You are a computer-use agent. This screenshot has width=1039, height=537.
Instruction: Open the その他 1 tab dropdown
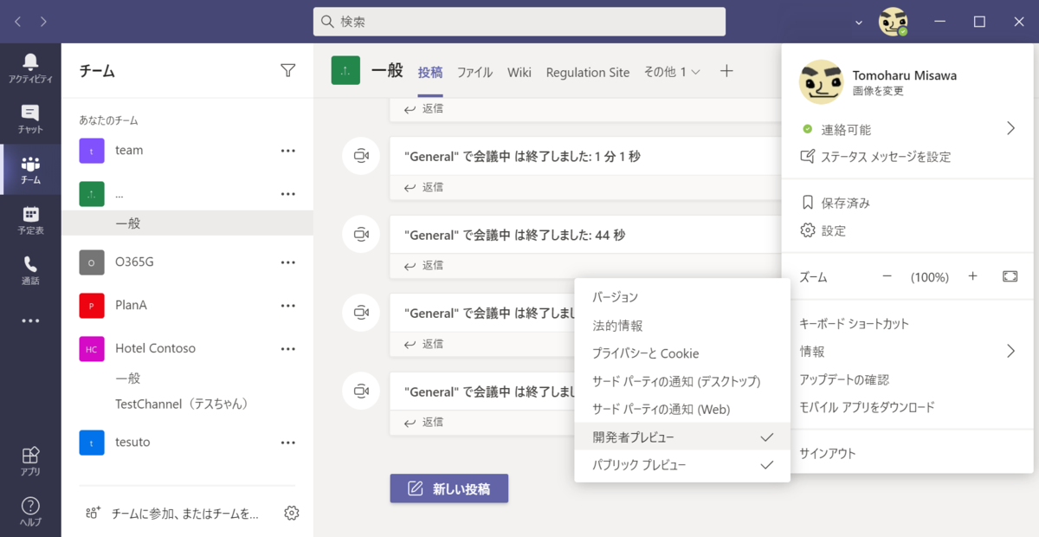coord(672,72)
